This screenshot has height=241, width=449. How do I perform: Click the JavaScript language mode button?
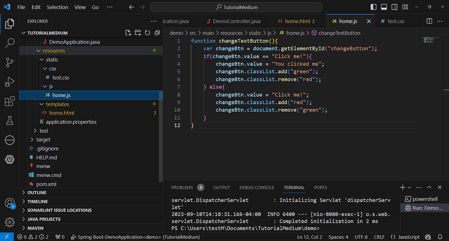[405, 237]
